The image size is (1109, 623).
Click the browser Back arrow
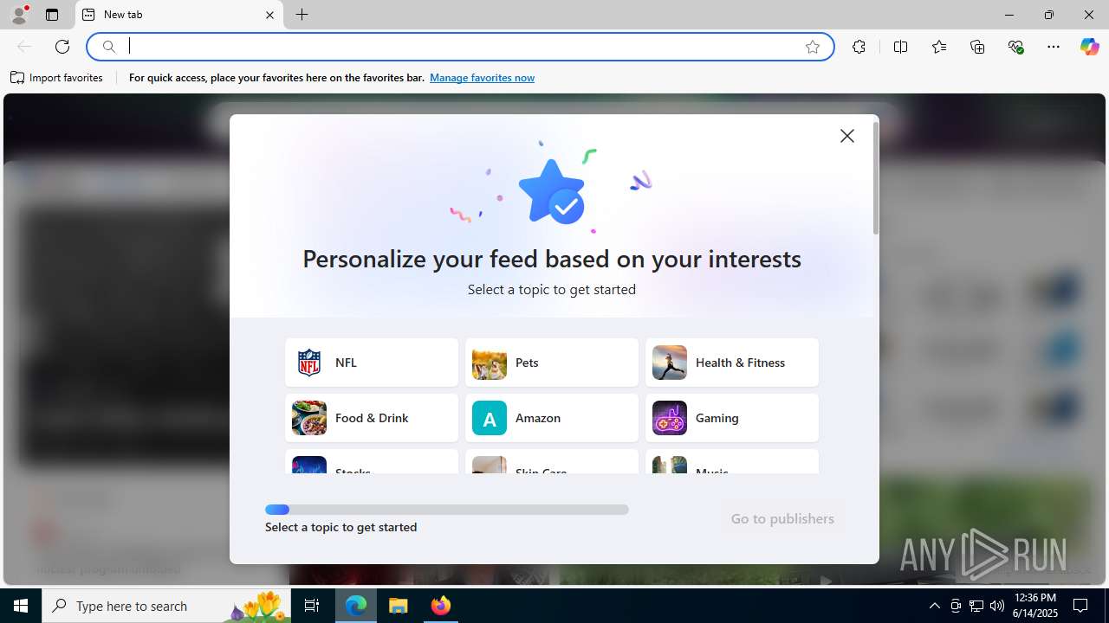(x=24, y=47)
